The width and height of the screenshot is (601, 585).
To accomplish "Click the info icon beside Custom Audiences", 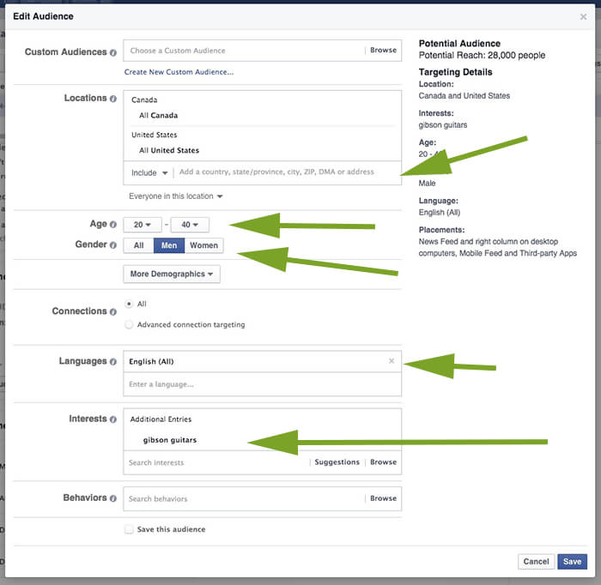I will pos(113,52).
